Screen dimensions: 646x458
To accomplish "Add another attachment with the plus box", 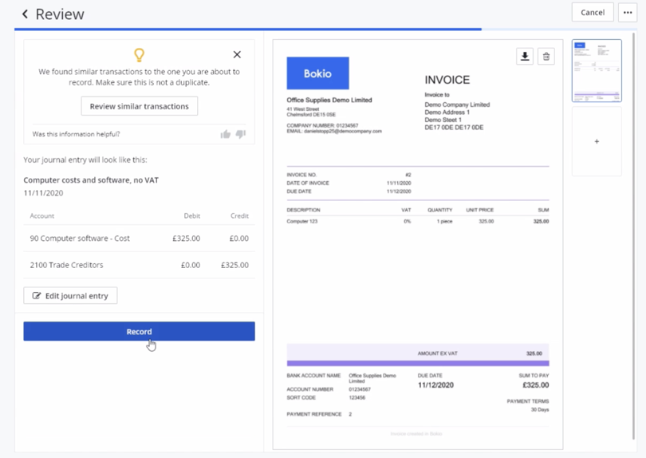I will 597,141.
